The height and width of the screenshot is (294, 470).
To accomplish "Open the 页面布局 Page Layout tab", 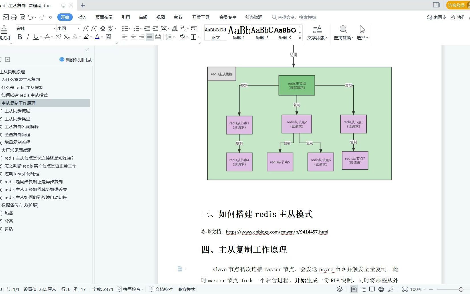I will coord(104,17).
